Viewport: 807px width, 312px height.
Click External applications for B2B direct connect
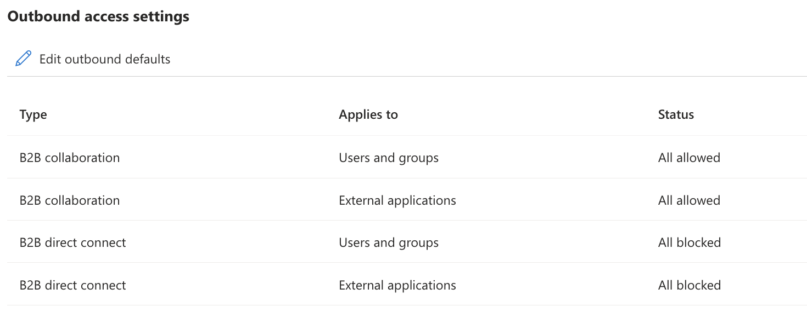tap(397, 285)
